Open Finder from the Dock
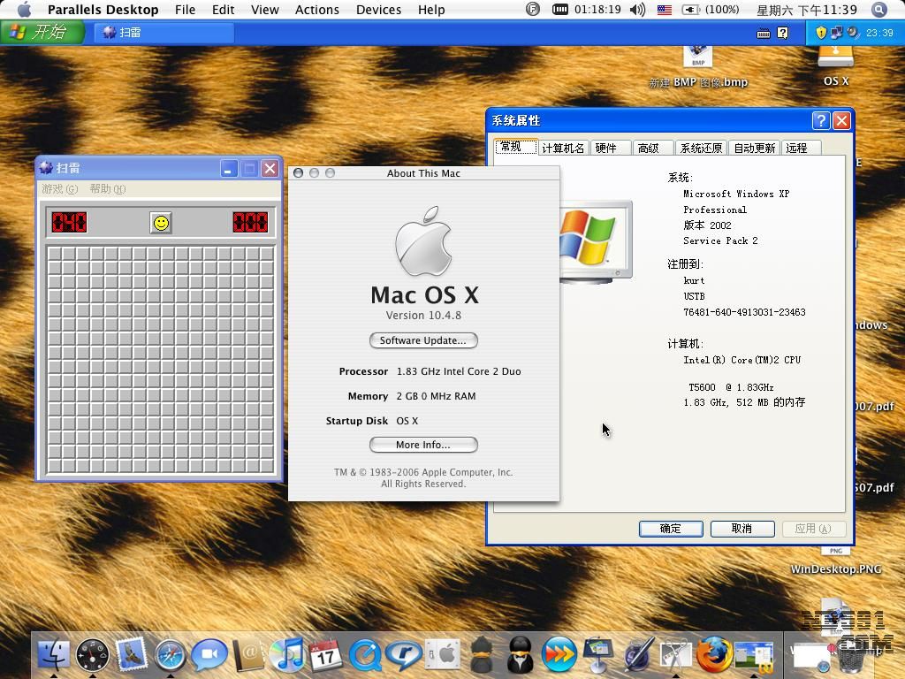The width and height of the screenshot is (905, 679). coord(54,654)
